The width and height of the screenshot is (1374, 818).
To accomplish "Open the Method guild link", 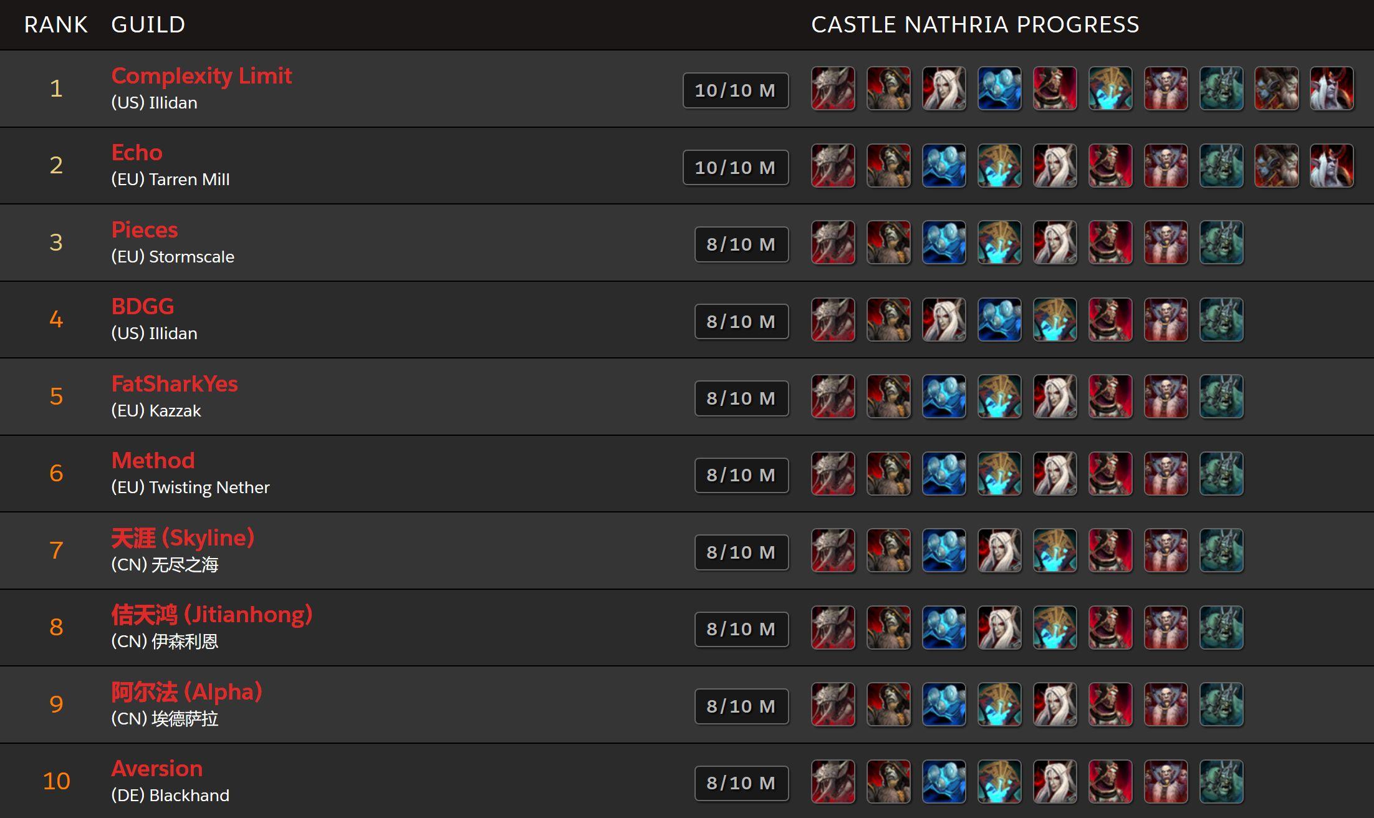I will (153, 461).
